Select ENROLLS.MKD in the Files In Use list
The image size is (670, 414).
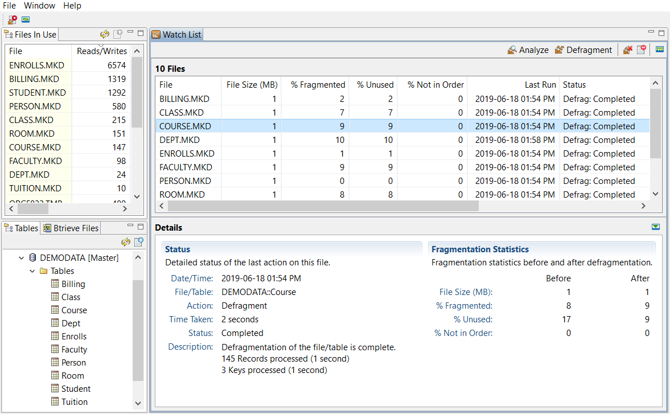68,65
